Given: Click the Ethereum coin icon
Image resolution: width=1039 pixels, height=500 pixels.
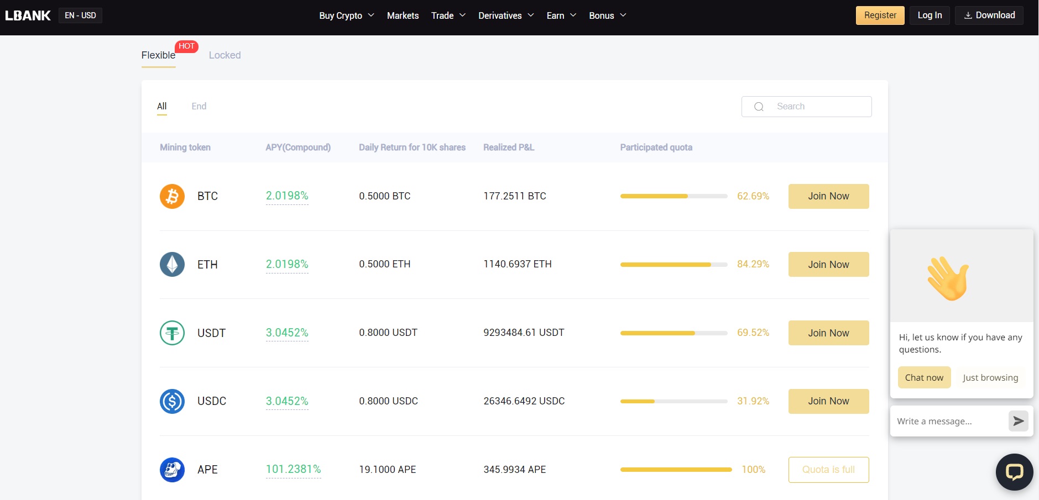Looking at the screenshot, I should click(x=172, y=265).
